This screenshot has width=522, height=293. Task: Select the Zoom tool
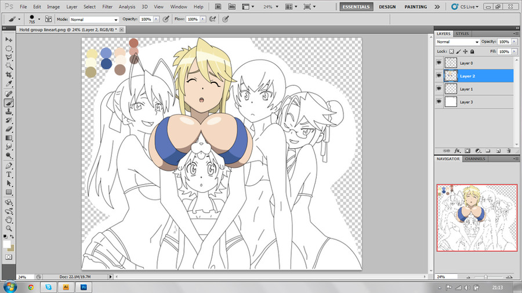(x=9, y=229)
